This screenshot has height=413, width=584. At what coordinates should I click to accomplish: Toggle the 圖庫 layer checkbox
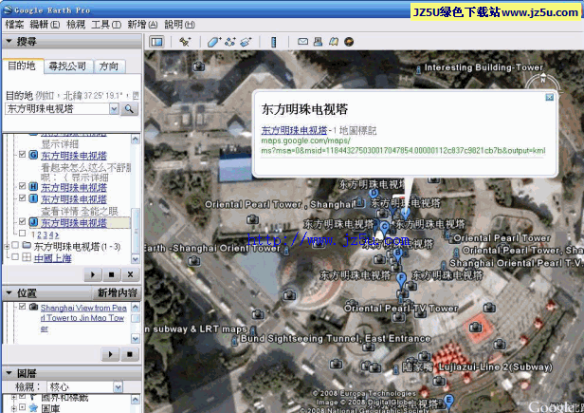(x=22, y=407)
